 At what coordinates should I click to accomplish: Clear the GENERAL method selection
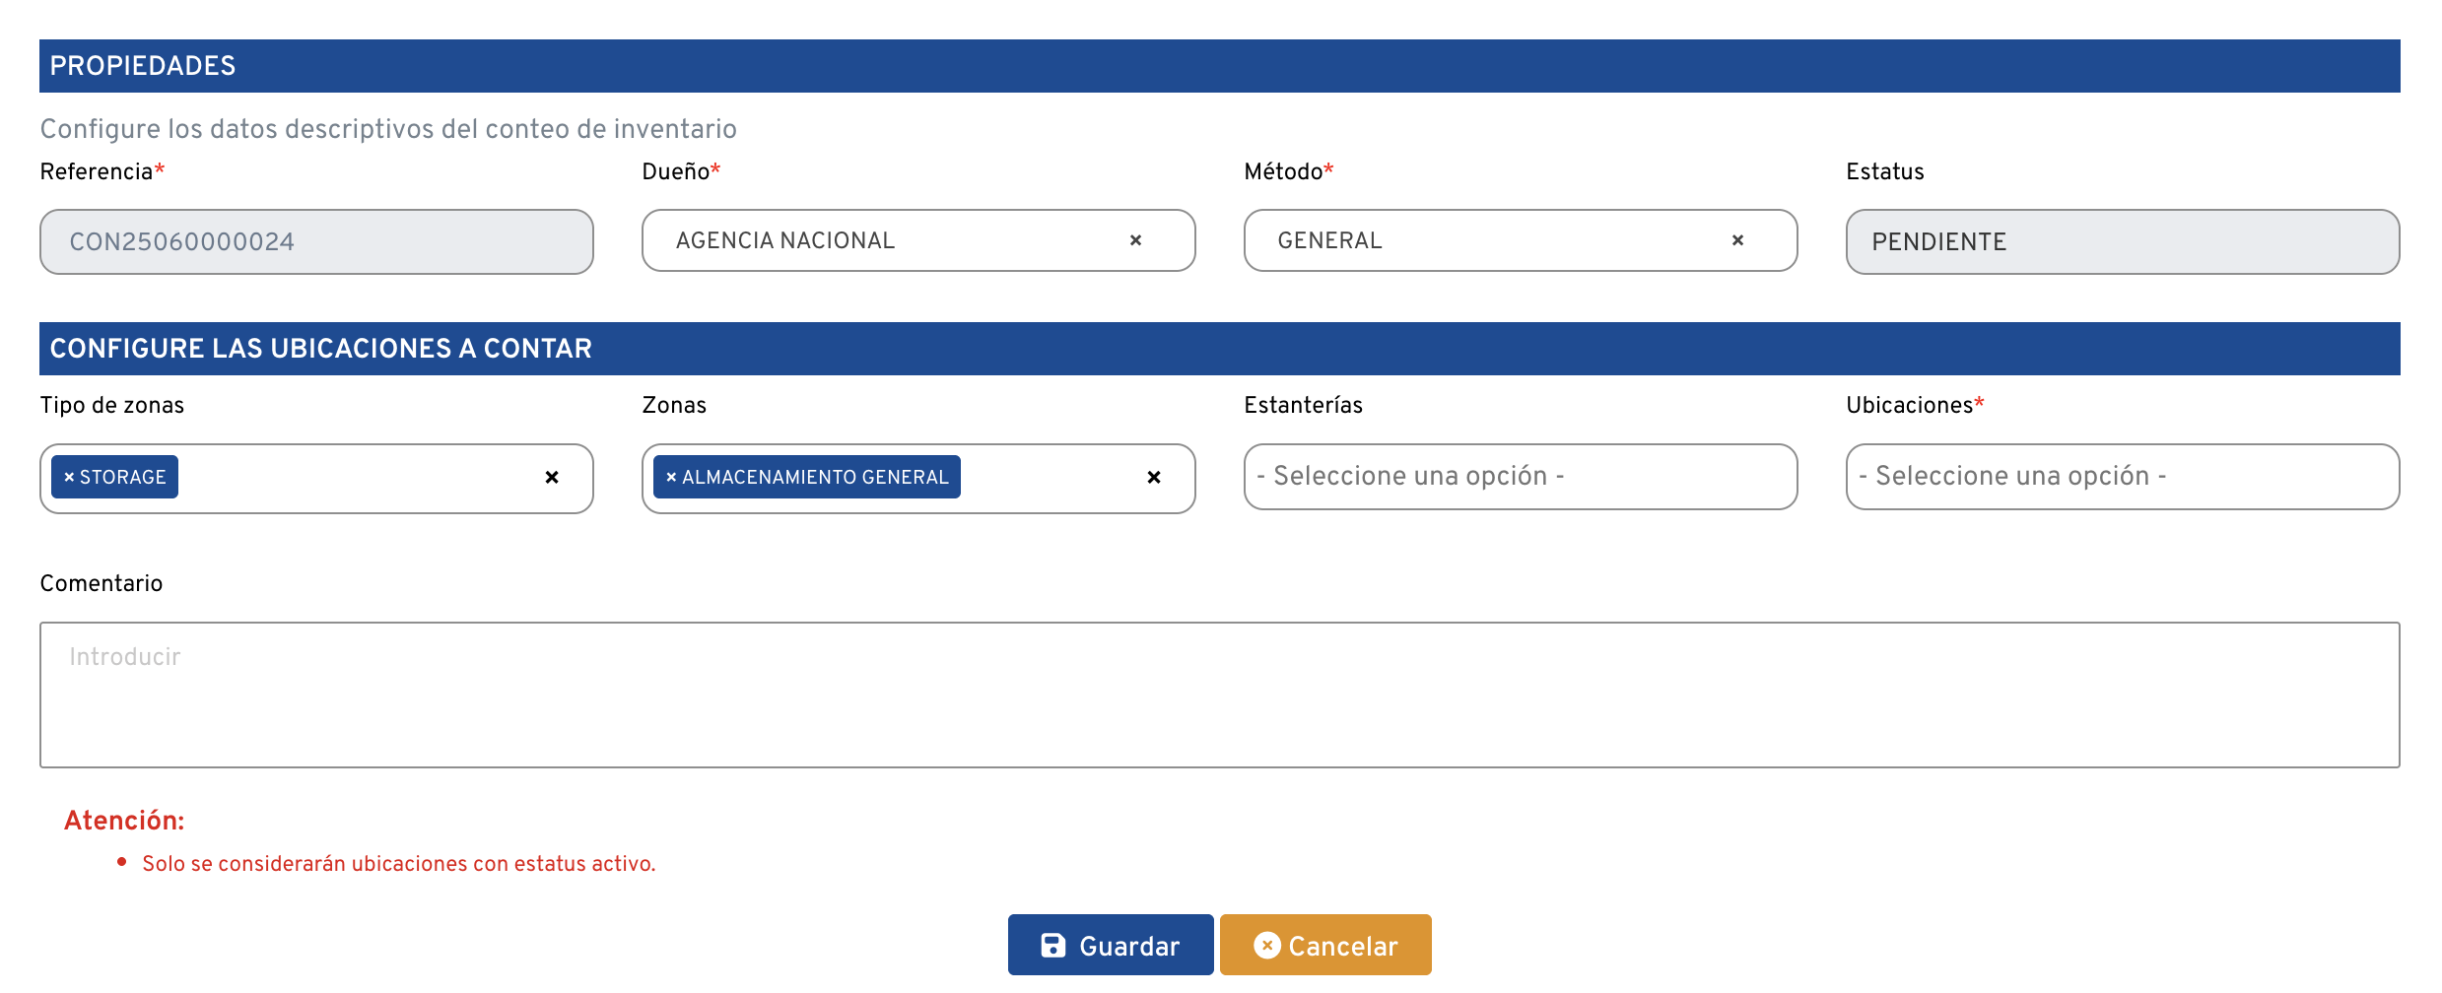[1737, 240]
